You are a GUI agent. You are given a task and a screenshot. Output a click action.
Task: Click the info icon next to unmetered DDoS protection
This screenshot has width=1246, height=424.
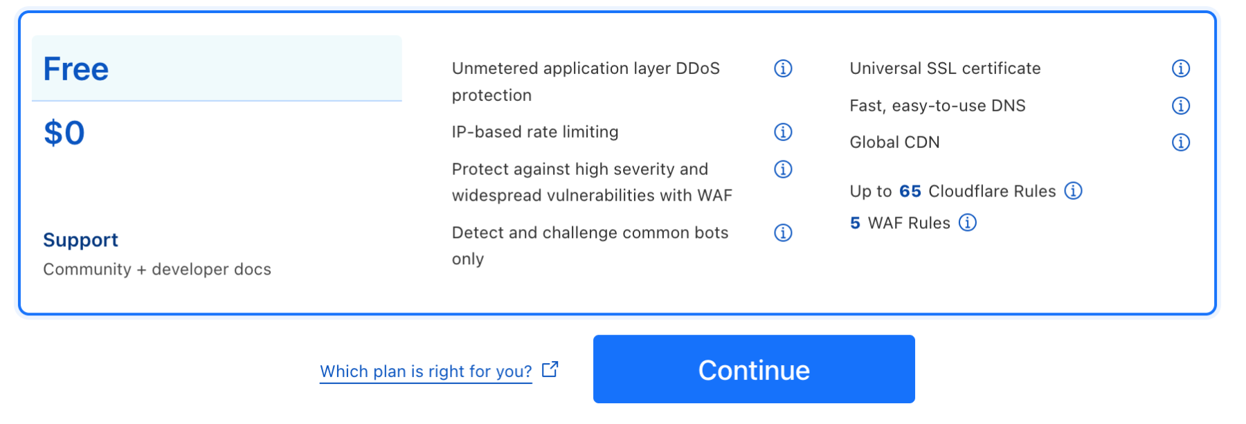[x=782, y=68]
